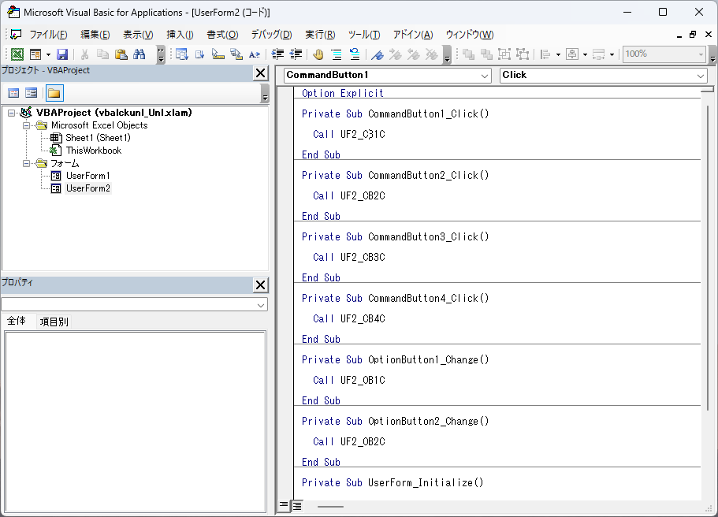Click the Toggle Bookmark flag icon

click(378, 54)
